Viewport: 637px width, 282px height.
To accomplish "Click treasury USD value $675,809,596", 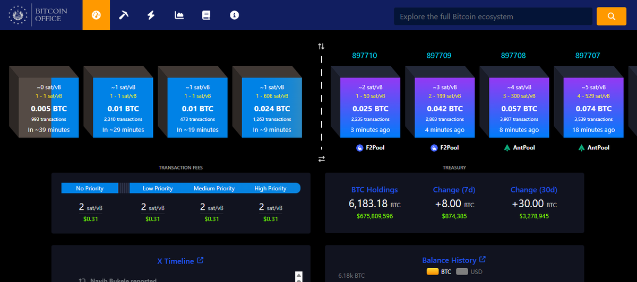I will tap(375, 216).
